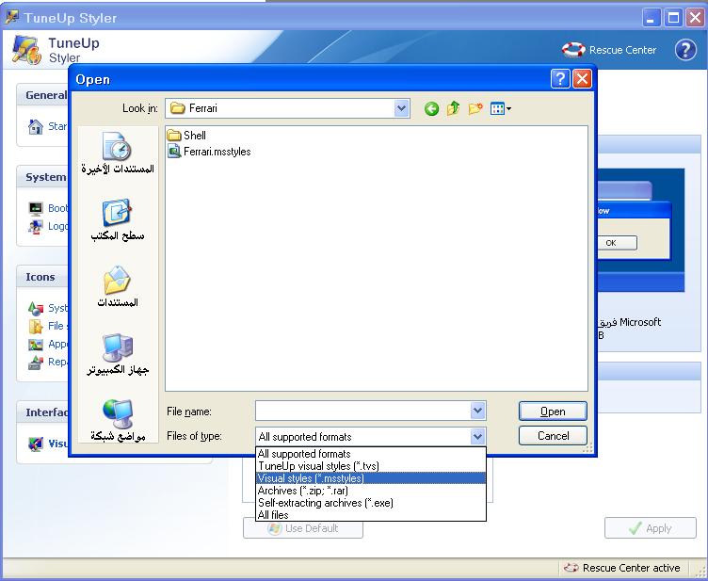Expand the File name dropdown arrow
The image size is (708, 581).
pos(477,411)
